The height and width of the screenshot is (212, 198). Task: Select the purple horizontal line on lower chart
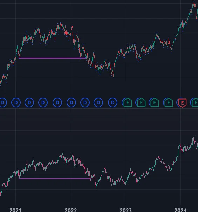[55, 179]
